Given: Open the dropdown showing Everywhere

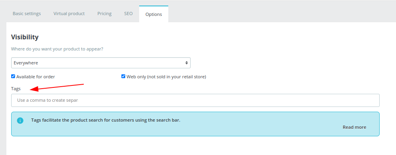Looking at the screenshot, I should pyautogui.click(x=101, y=63).
